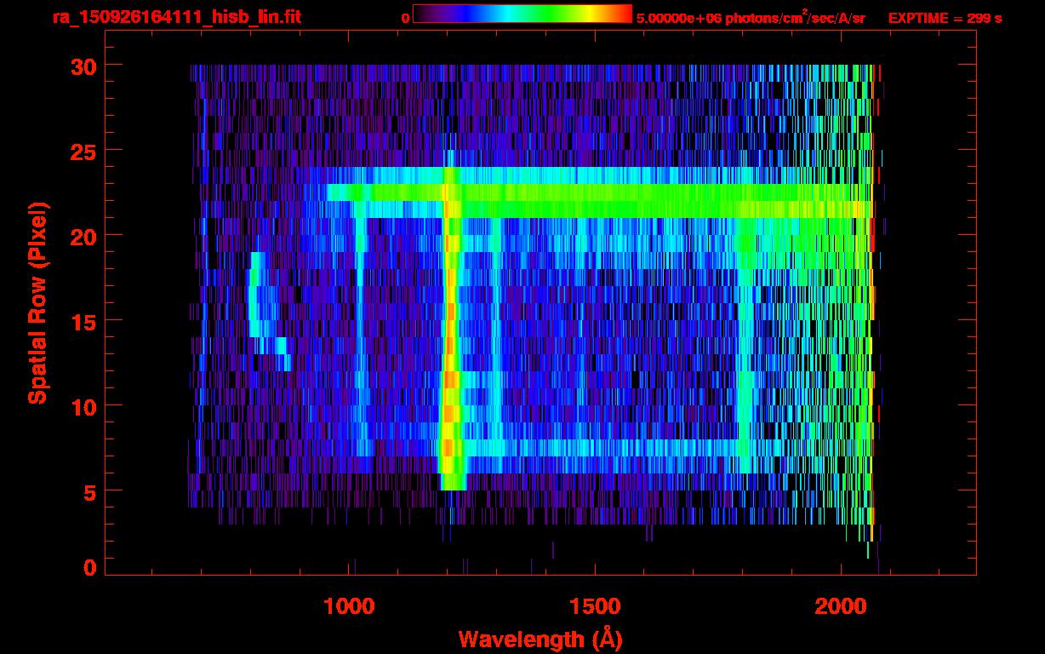Click the 1500 wavelength tick label
The image size is (1045, 654).
(x=595, y=605)
